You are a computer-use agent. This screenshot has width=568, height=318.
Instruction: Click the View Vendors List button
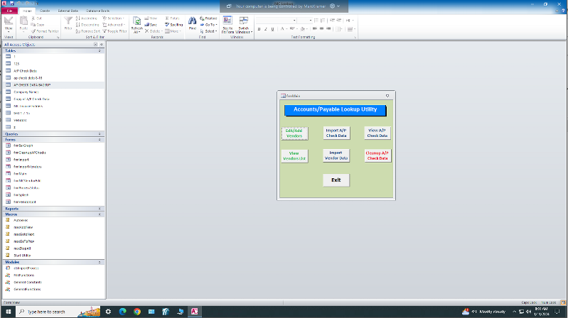pyautogui.click(x=294, y=156)
